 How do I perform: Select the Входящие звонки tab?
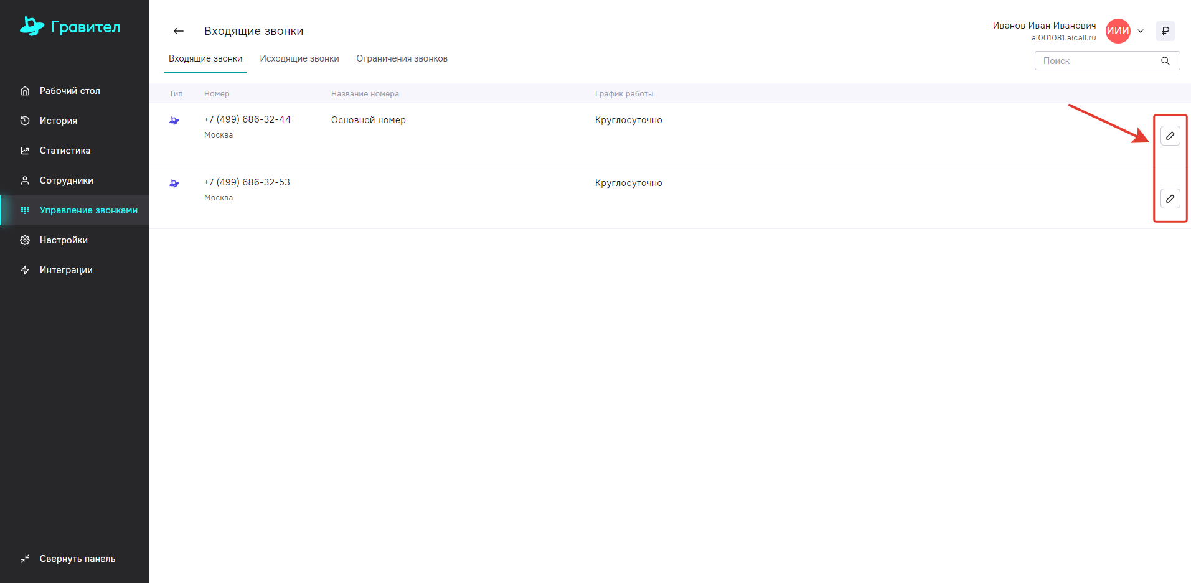tap(205, 58)
